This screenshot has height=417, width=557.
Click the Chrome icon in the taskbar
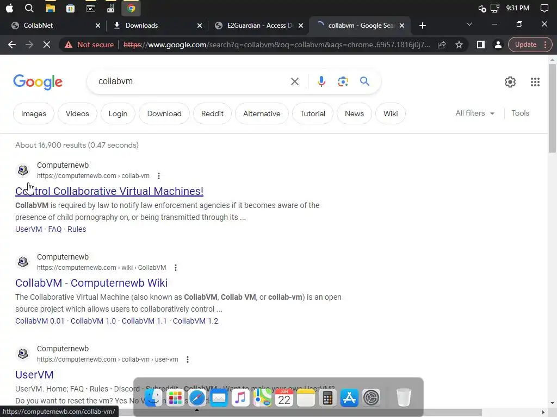pyautogui.click(x=131, y=8)
